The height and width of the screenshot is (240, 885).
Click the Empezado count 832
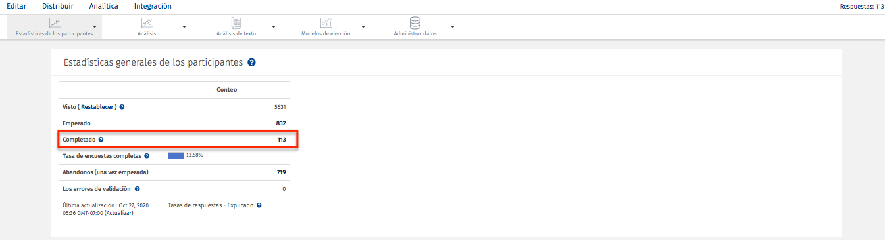pos(281,123)
